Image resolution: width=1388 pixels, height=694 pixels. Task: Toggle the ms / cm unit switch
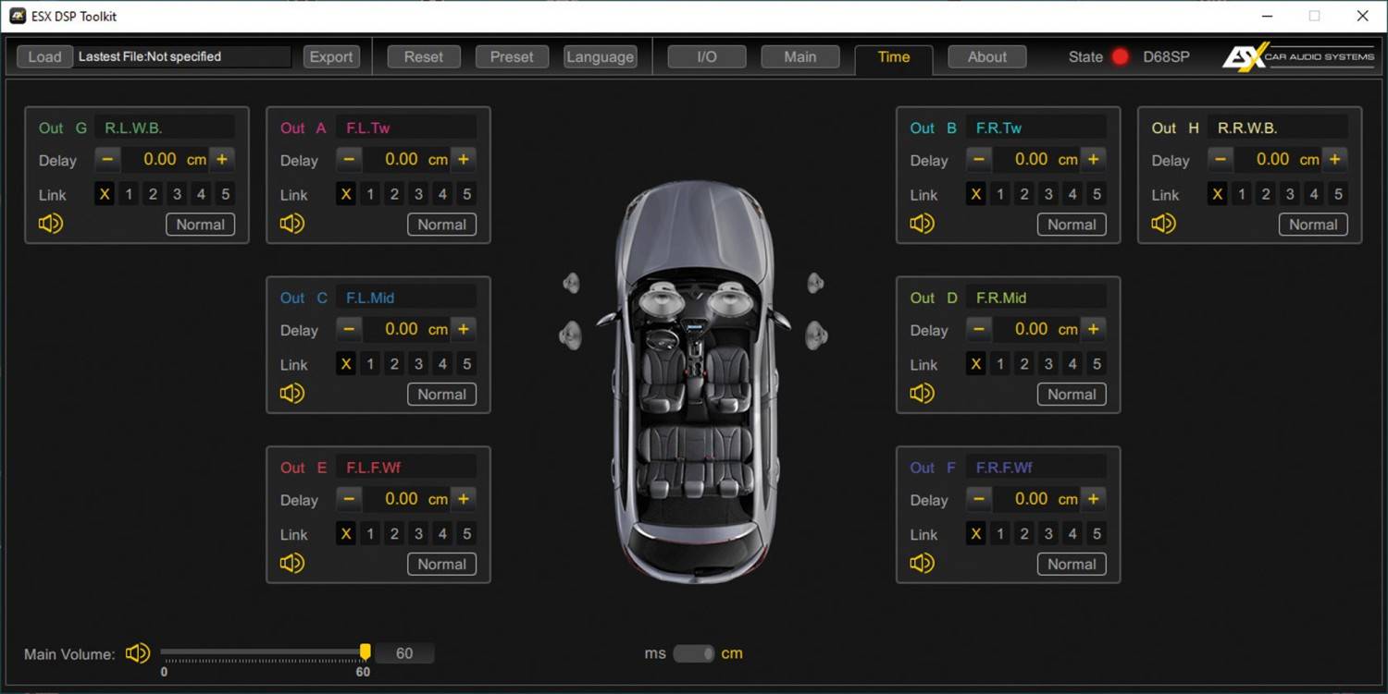click(693, 653)
